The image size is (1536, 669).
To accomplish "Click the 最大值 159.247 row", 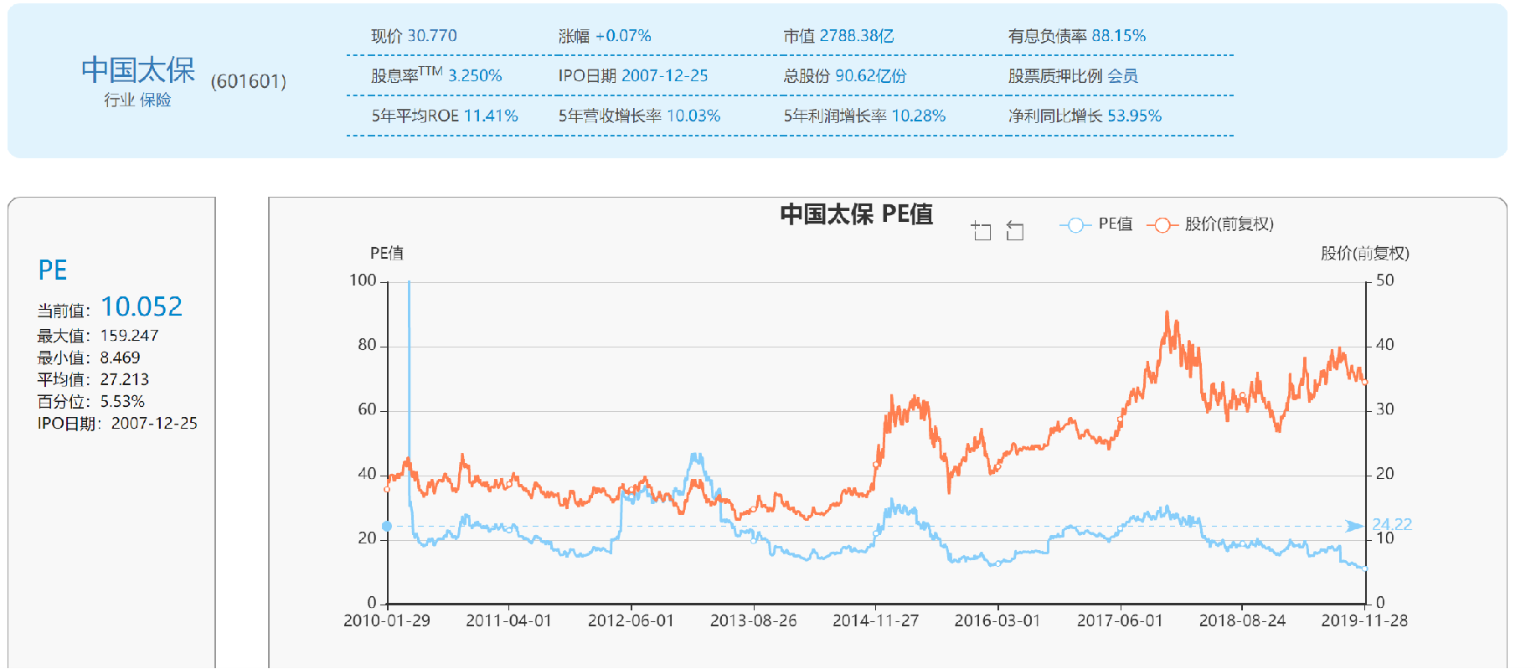I will [x=98, y=336].
